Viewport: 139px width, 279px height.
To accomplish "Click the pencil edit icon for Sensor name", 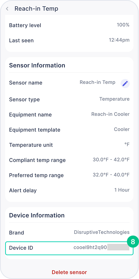I will 125,83.
